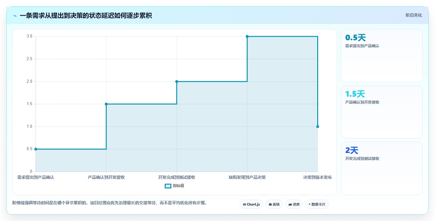
Task: Select the 表格 tag pill
Action: click(x=274, y=204)
